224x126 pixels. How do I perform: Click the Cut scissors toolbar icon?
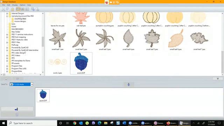[3, 9]
